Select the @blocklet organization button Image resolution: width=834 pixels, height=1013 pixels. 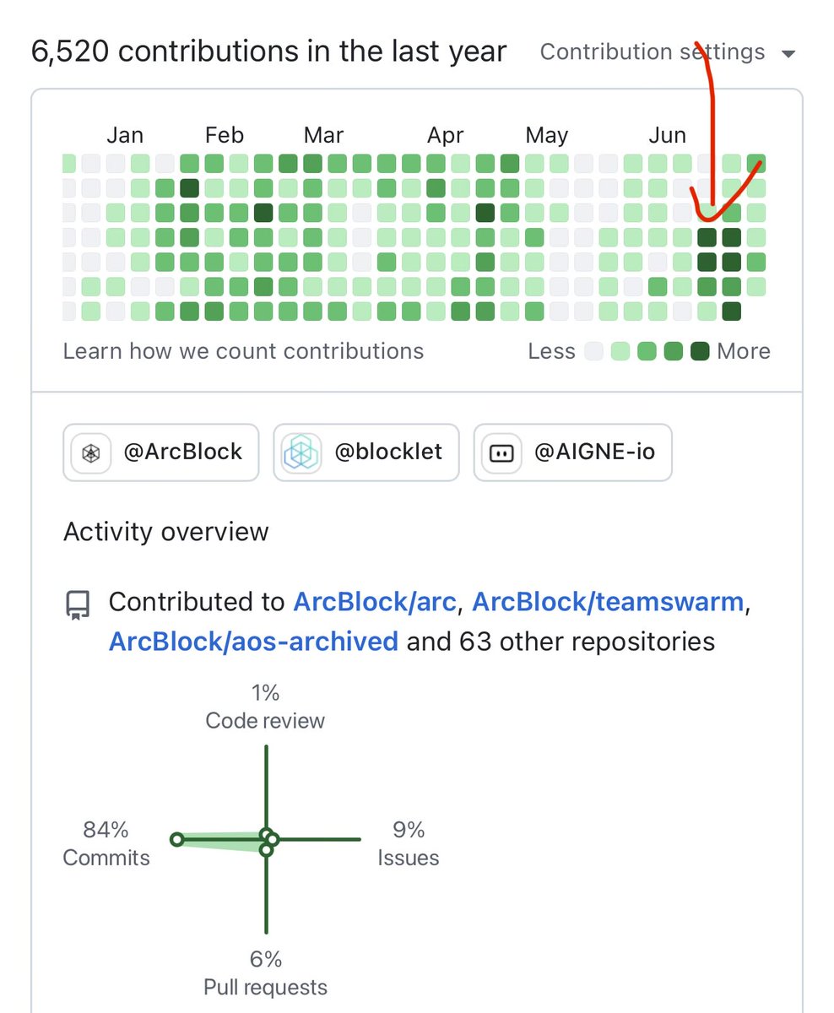tap(366, 452)
